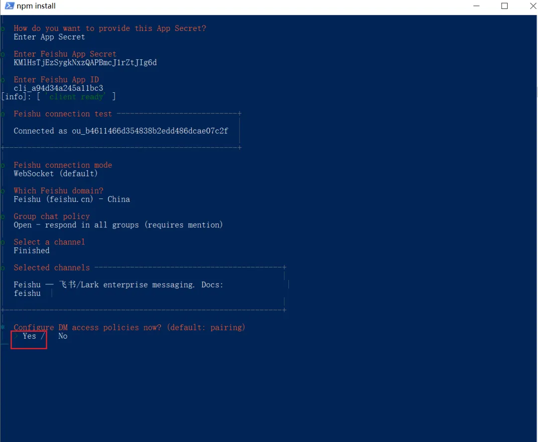
Task: Click the 'npm install' window title text
Action: click(36, 6)
